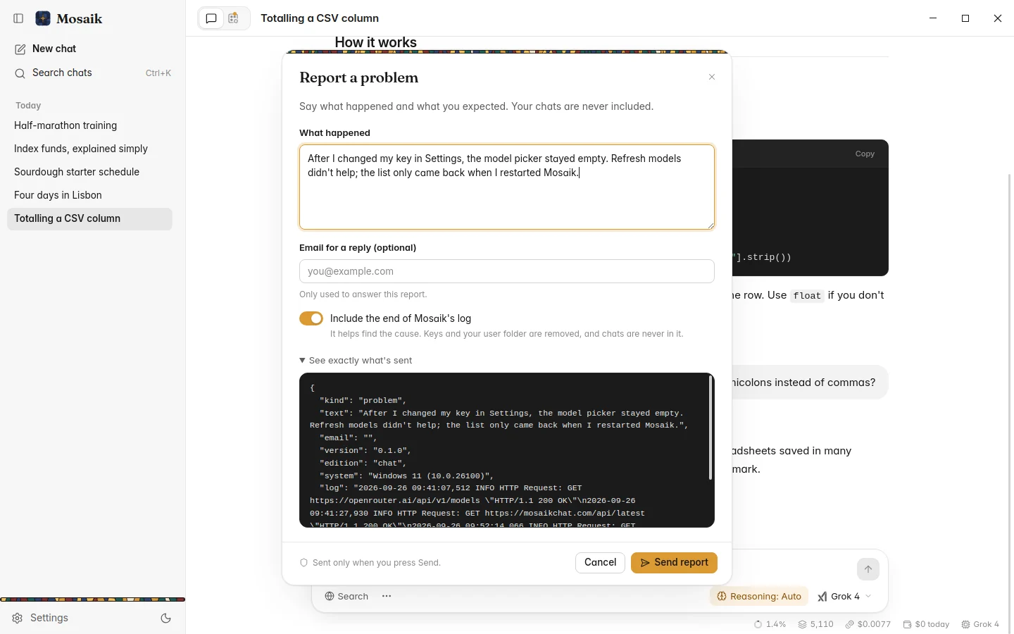Click the 1.4% context usage indicator
Image resolution: width=1014 pixels, height=634 pixels.
[770, 624]
